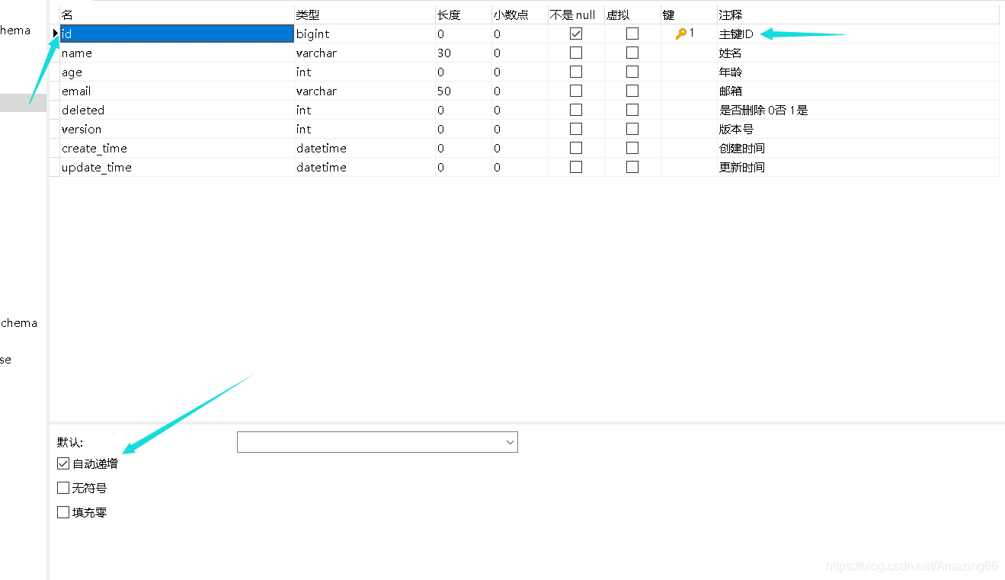
Task: Click the datetime type cell of create_time
Action: 365,148
